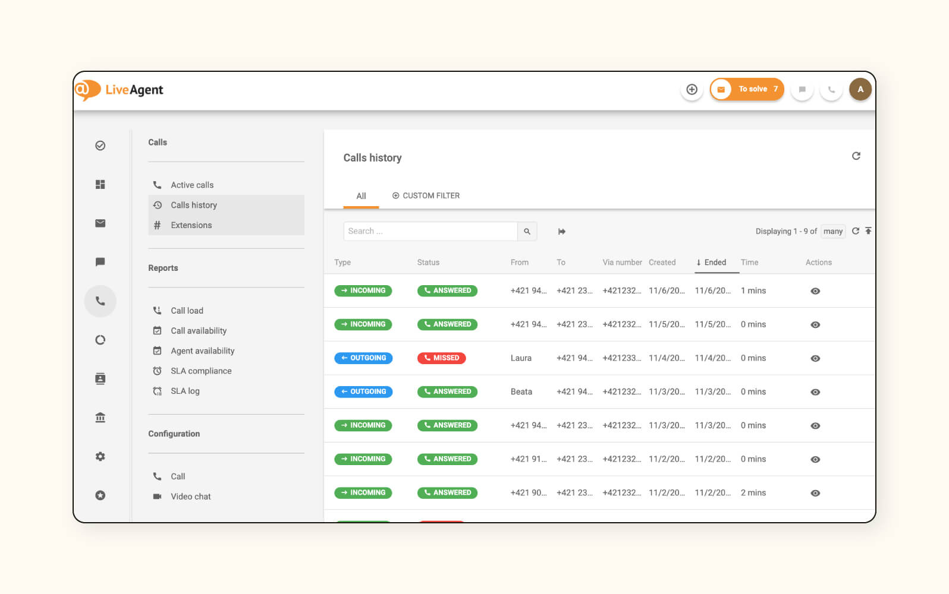Click the MISSED status badge for Laura
The height and width of the screenshot is (594, 949).
pyautogui.click(x=441, y=358)
